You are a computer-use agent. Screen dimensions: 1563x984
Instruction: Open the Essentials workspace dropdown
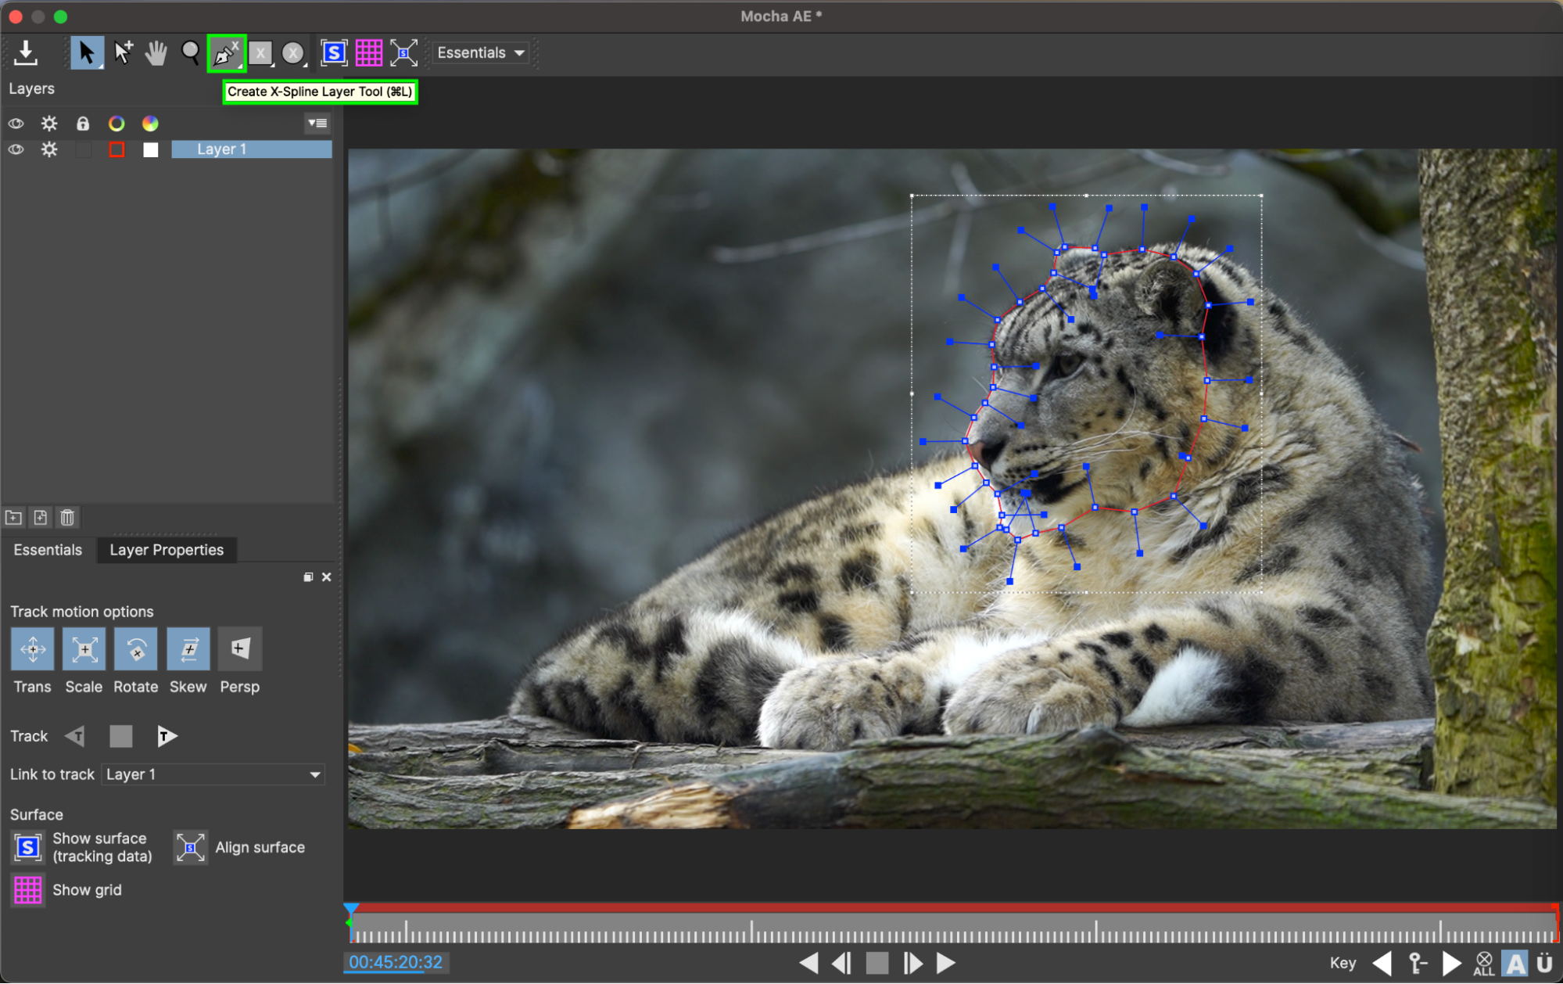pos(481,53)
